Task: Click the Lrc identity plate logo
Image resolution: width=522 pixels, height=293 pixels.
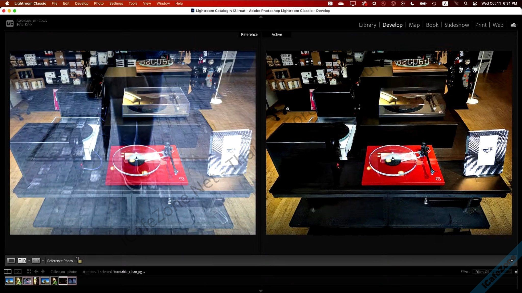Action: [10, 23]
